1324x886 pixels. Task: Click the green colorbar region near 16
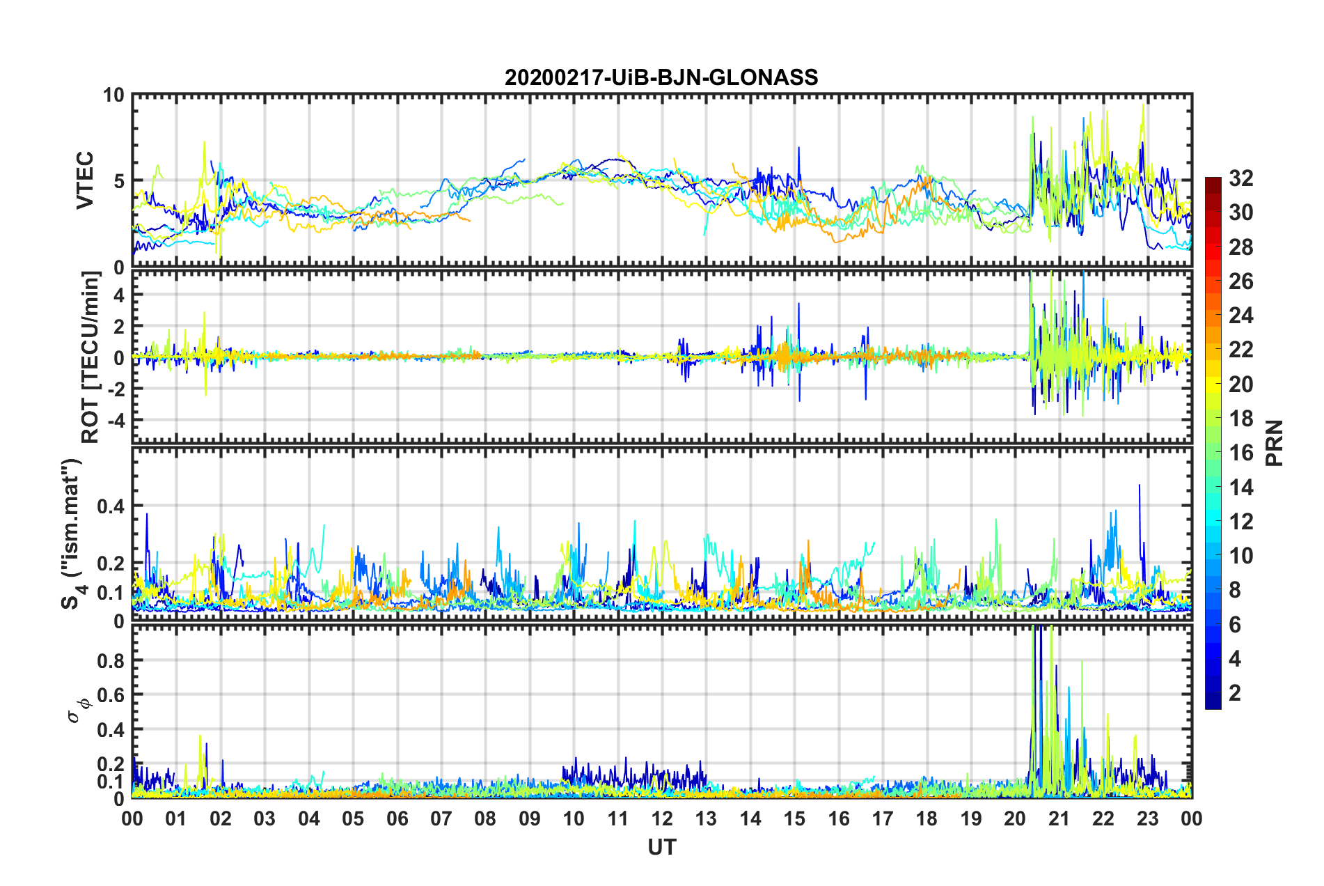tap(1213, 453)
